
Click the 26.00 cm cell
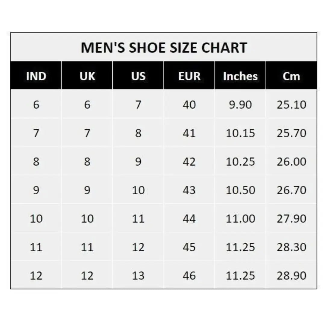point(291,162)
